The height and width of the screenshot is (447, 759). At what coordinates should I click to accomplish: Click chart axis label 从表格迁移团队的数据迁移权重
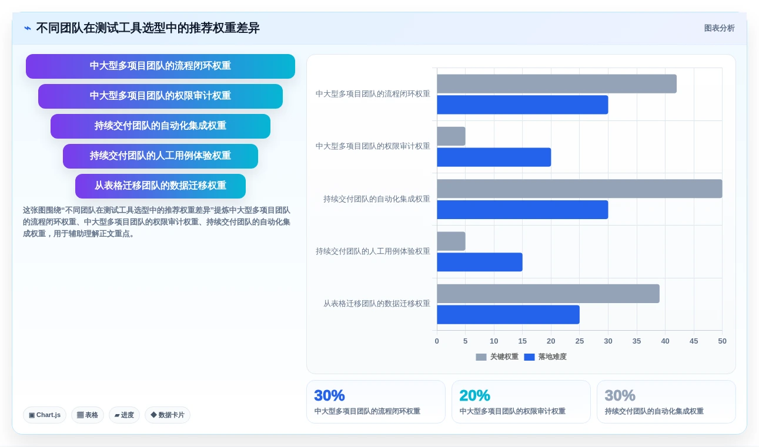pyautogui.click(x=377, y=304)
